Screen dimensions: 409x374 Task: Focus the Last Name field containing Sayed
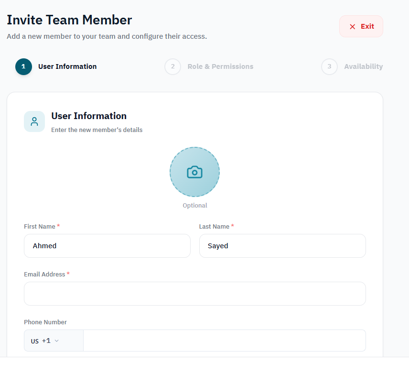(282, 246)
